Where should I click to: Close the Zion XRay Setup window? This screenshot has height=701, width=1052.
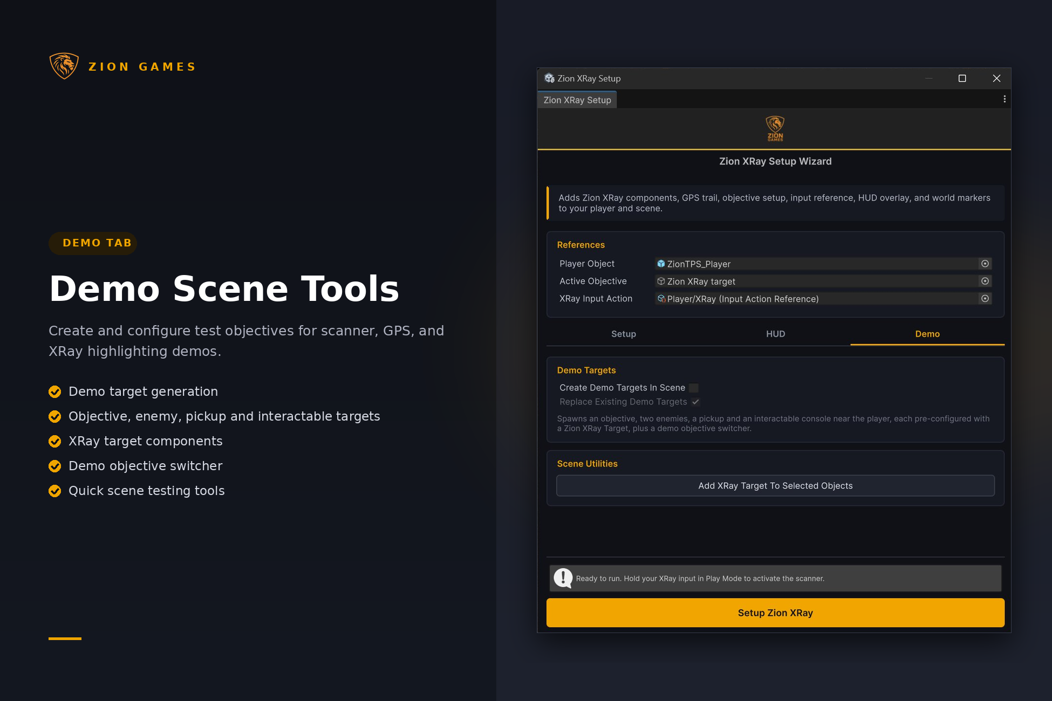pyautogui.click(x=996, y=78)
